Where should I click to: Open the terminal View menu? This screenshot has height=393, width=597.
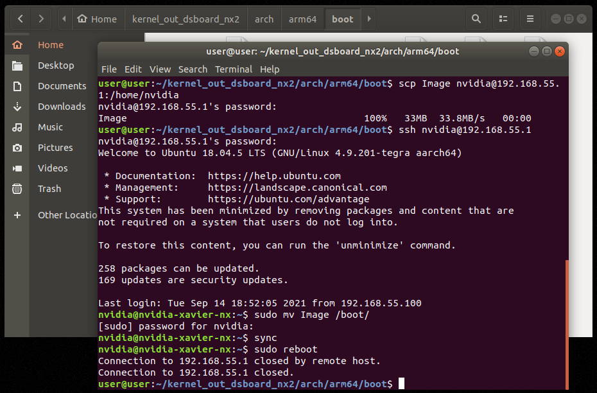[160, 69]
